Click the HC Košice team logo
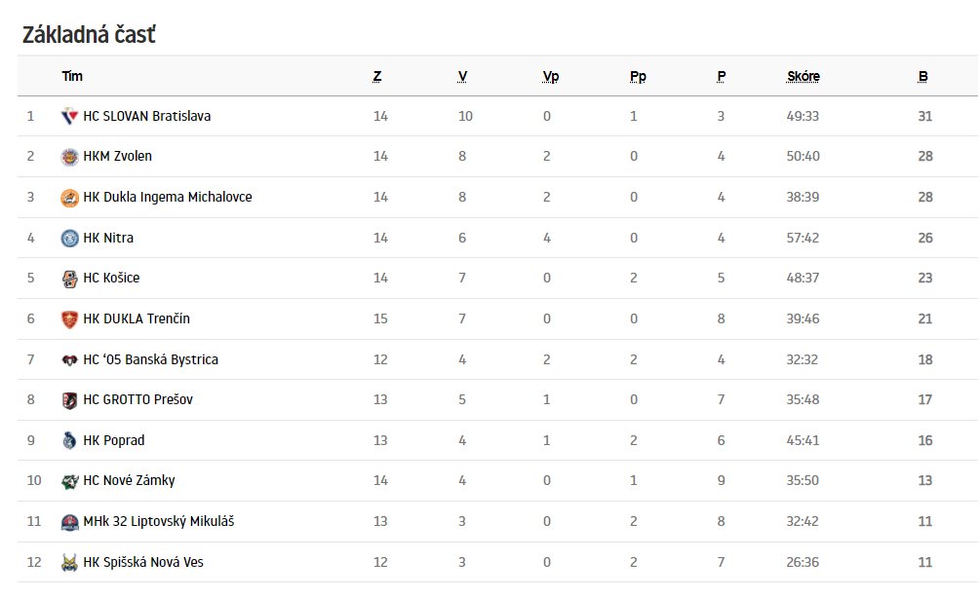Viewport: 980px width, 598px height. point(69,279)
